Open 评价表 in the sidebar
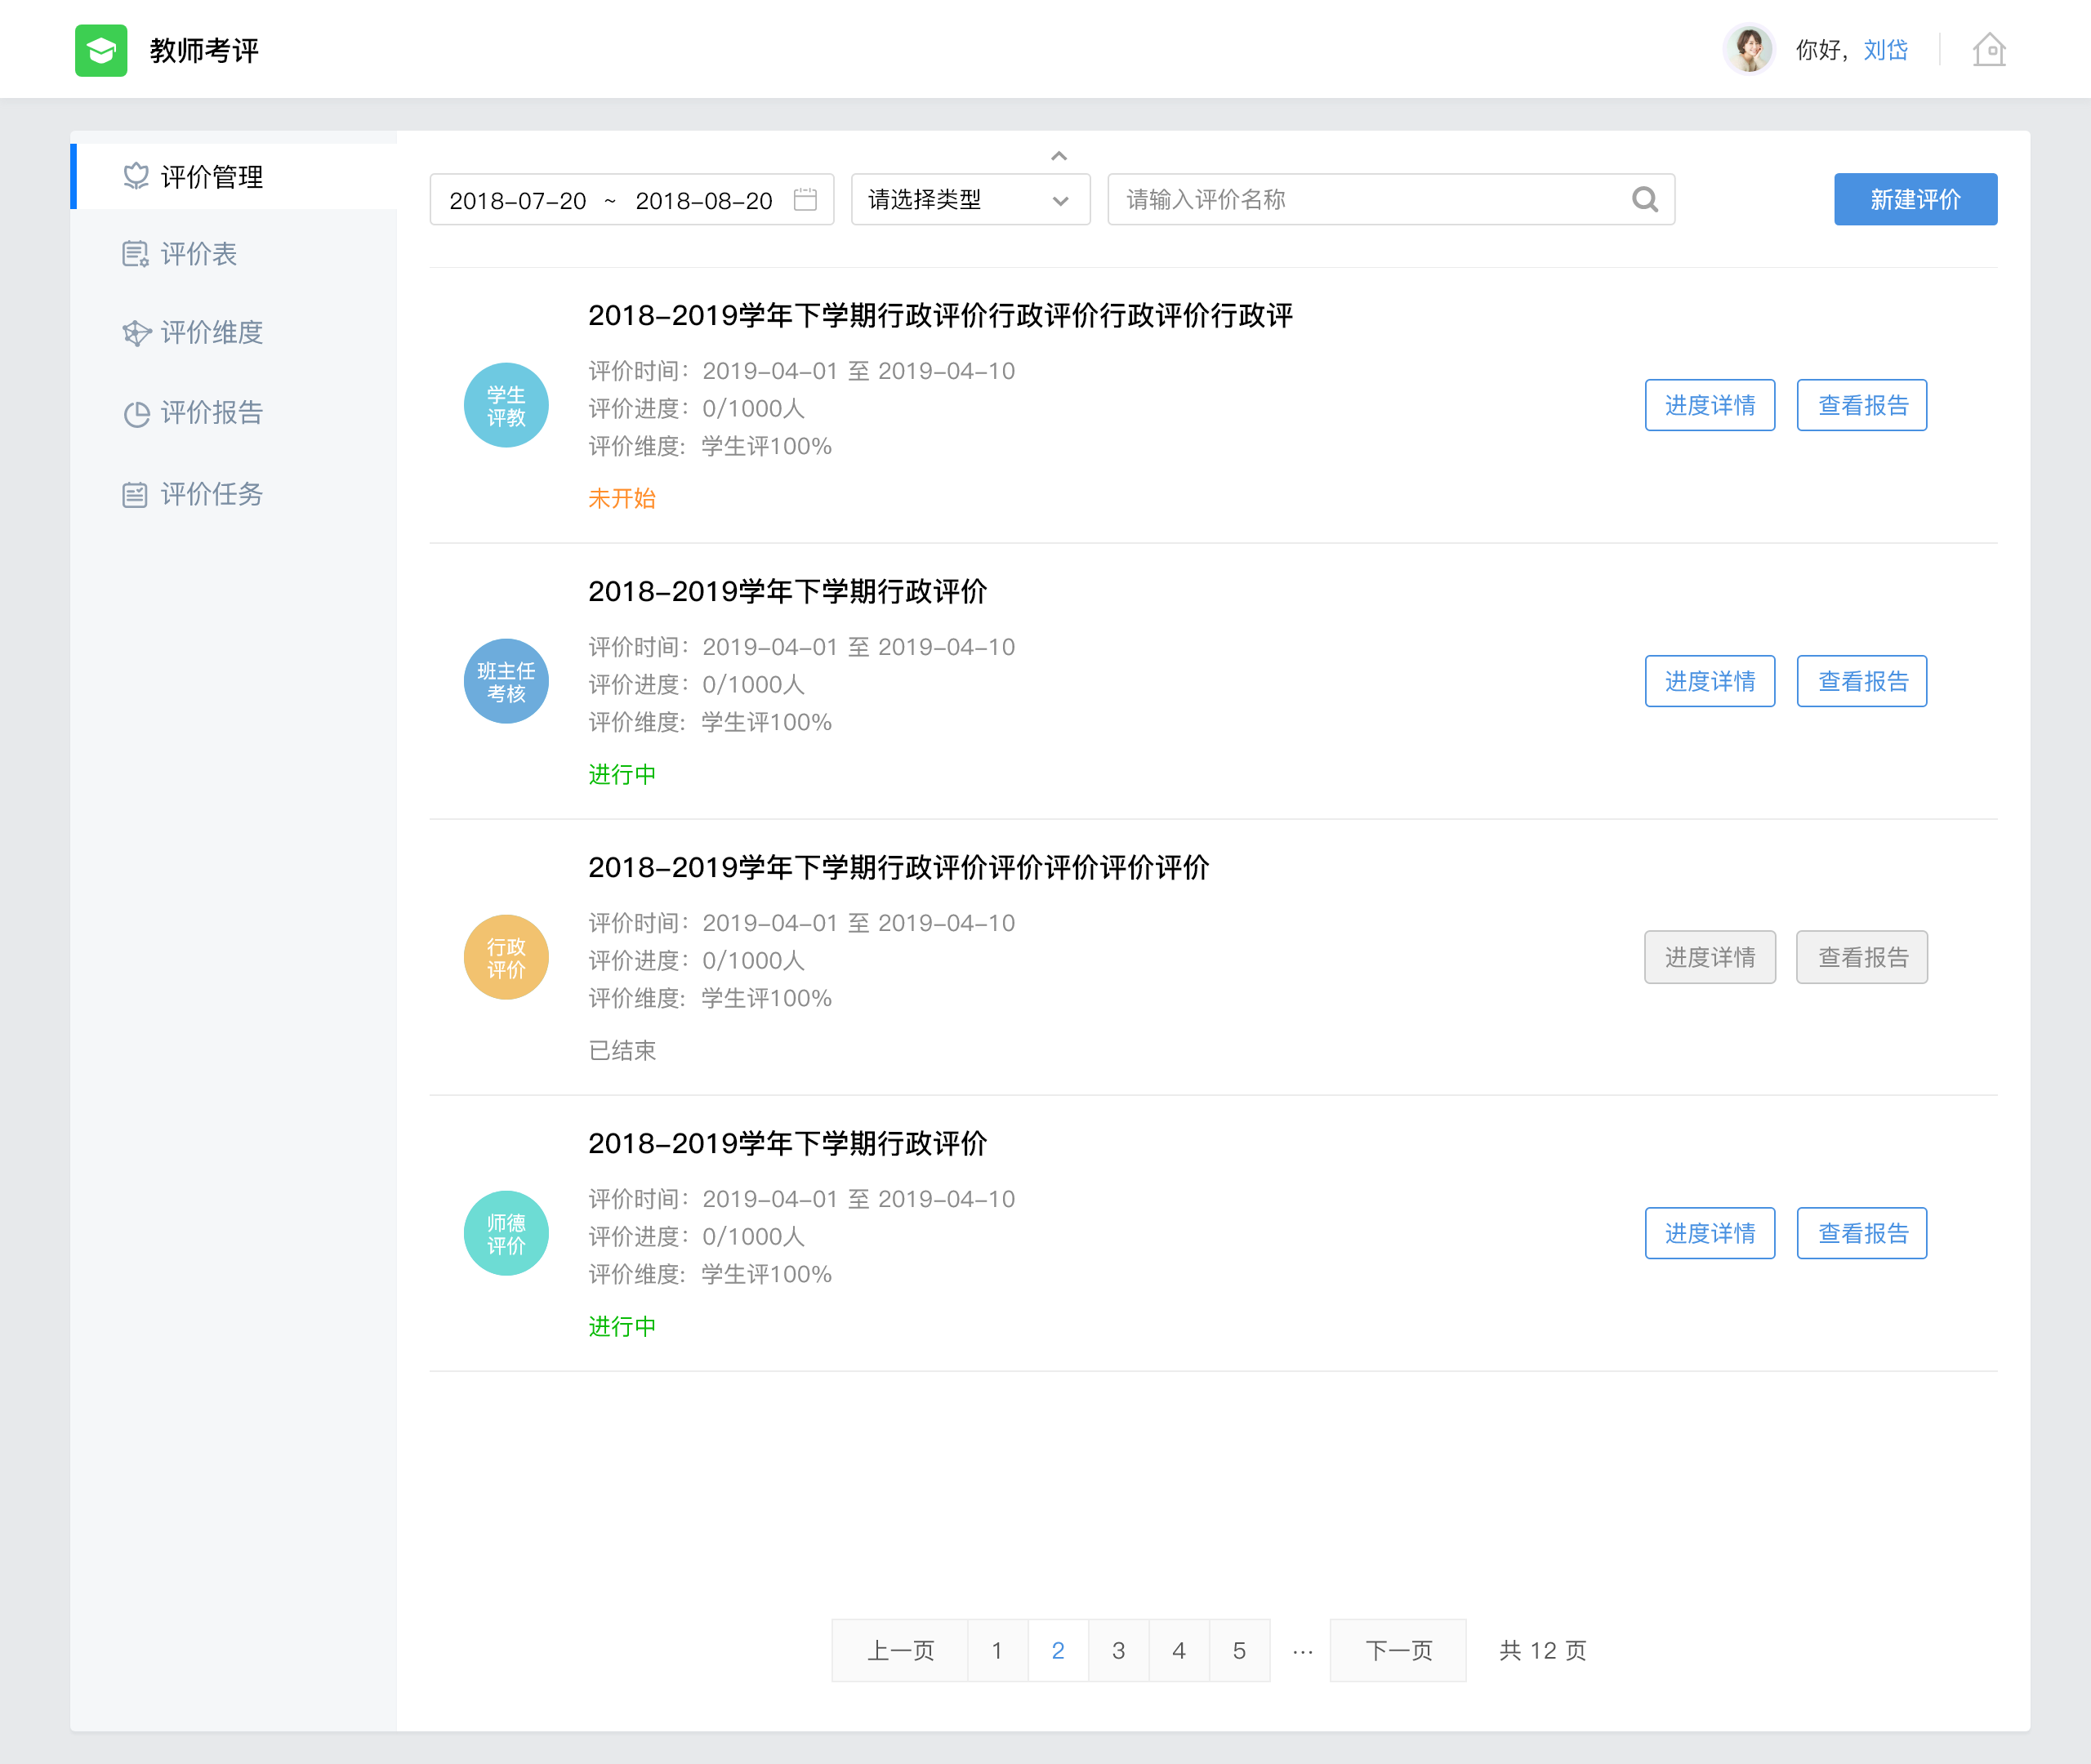 (198, 254)
